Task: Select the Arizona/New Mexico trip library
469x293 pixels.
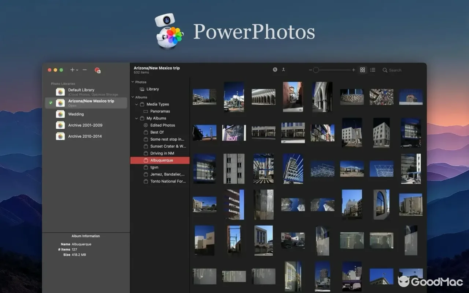Action: coord(86,103)
